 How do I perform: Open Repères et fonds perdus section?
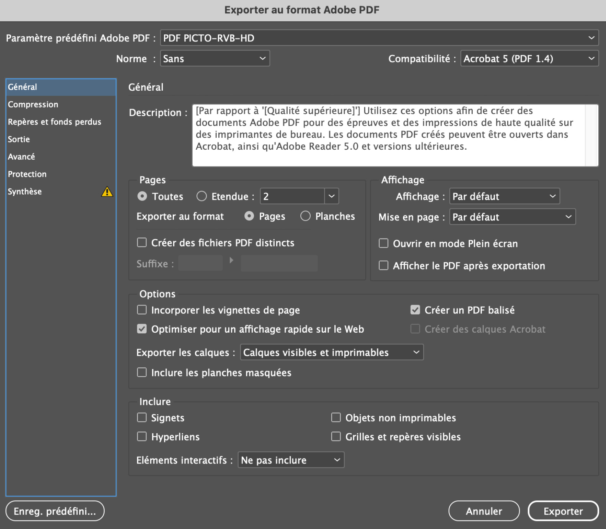[x=54, y=122]
